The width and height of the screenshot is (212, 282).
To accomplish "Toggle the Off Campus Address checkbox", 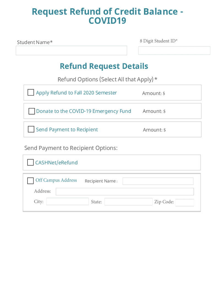I will (30, 181).
